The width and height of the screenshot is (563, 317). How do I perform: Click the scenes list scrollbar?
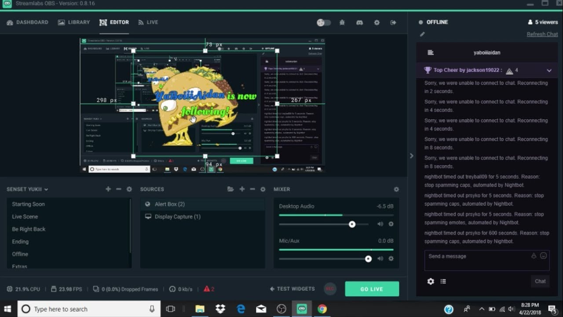131,225
